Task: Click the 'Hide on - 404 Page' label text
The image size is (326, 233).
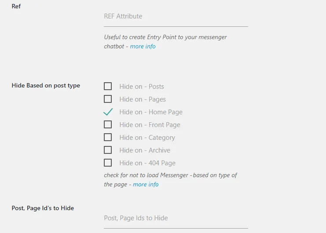Action: click(x=147, y=163)
